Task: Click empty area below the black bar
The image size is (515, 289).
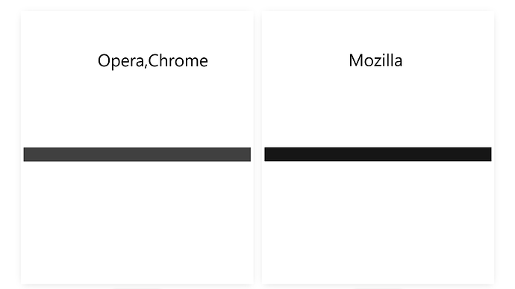Action: point(378,223)
